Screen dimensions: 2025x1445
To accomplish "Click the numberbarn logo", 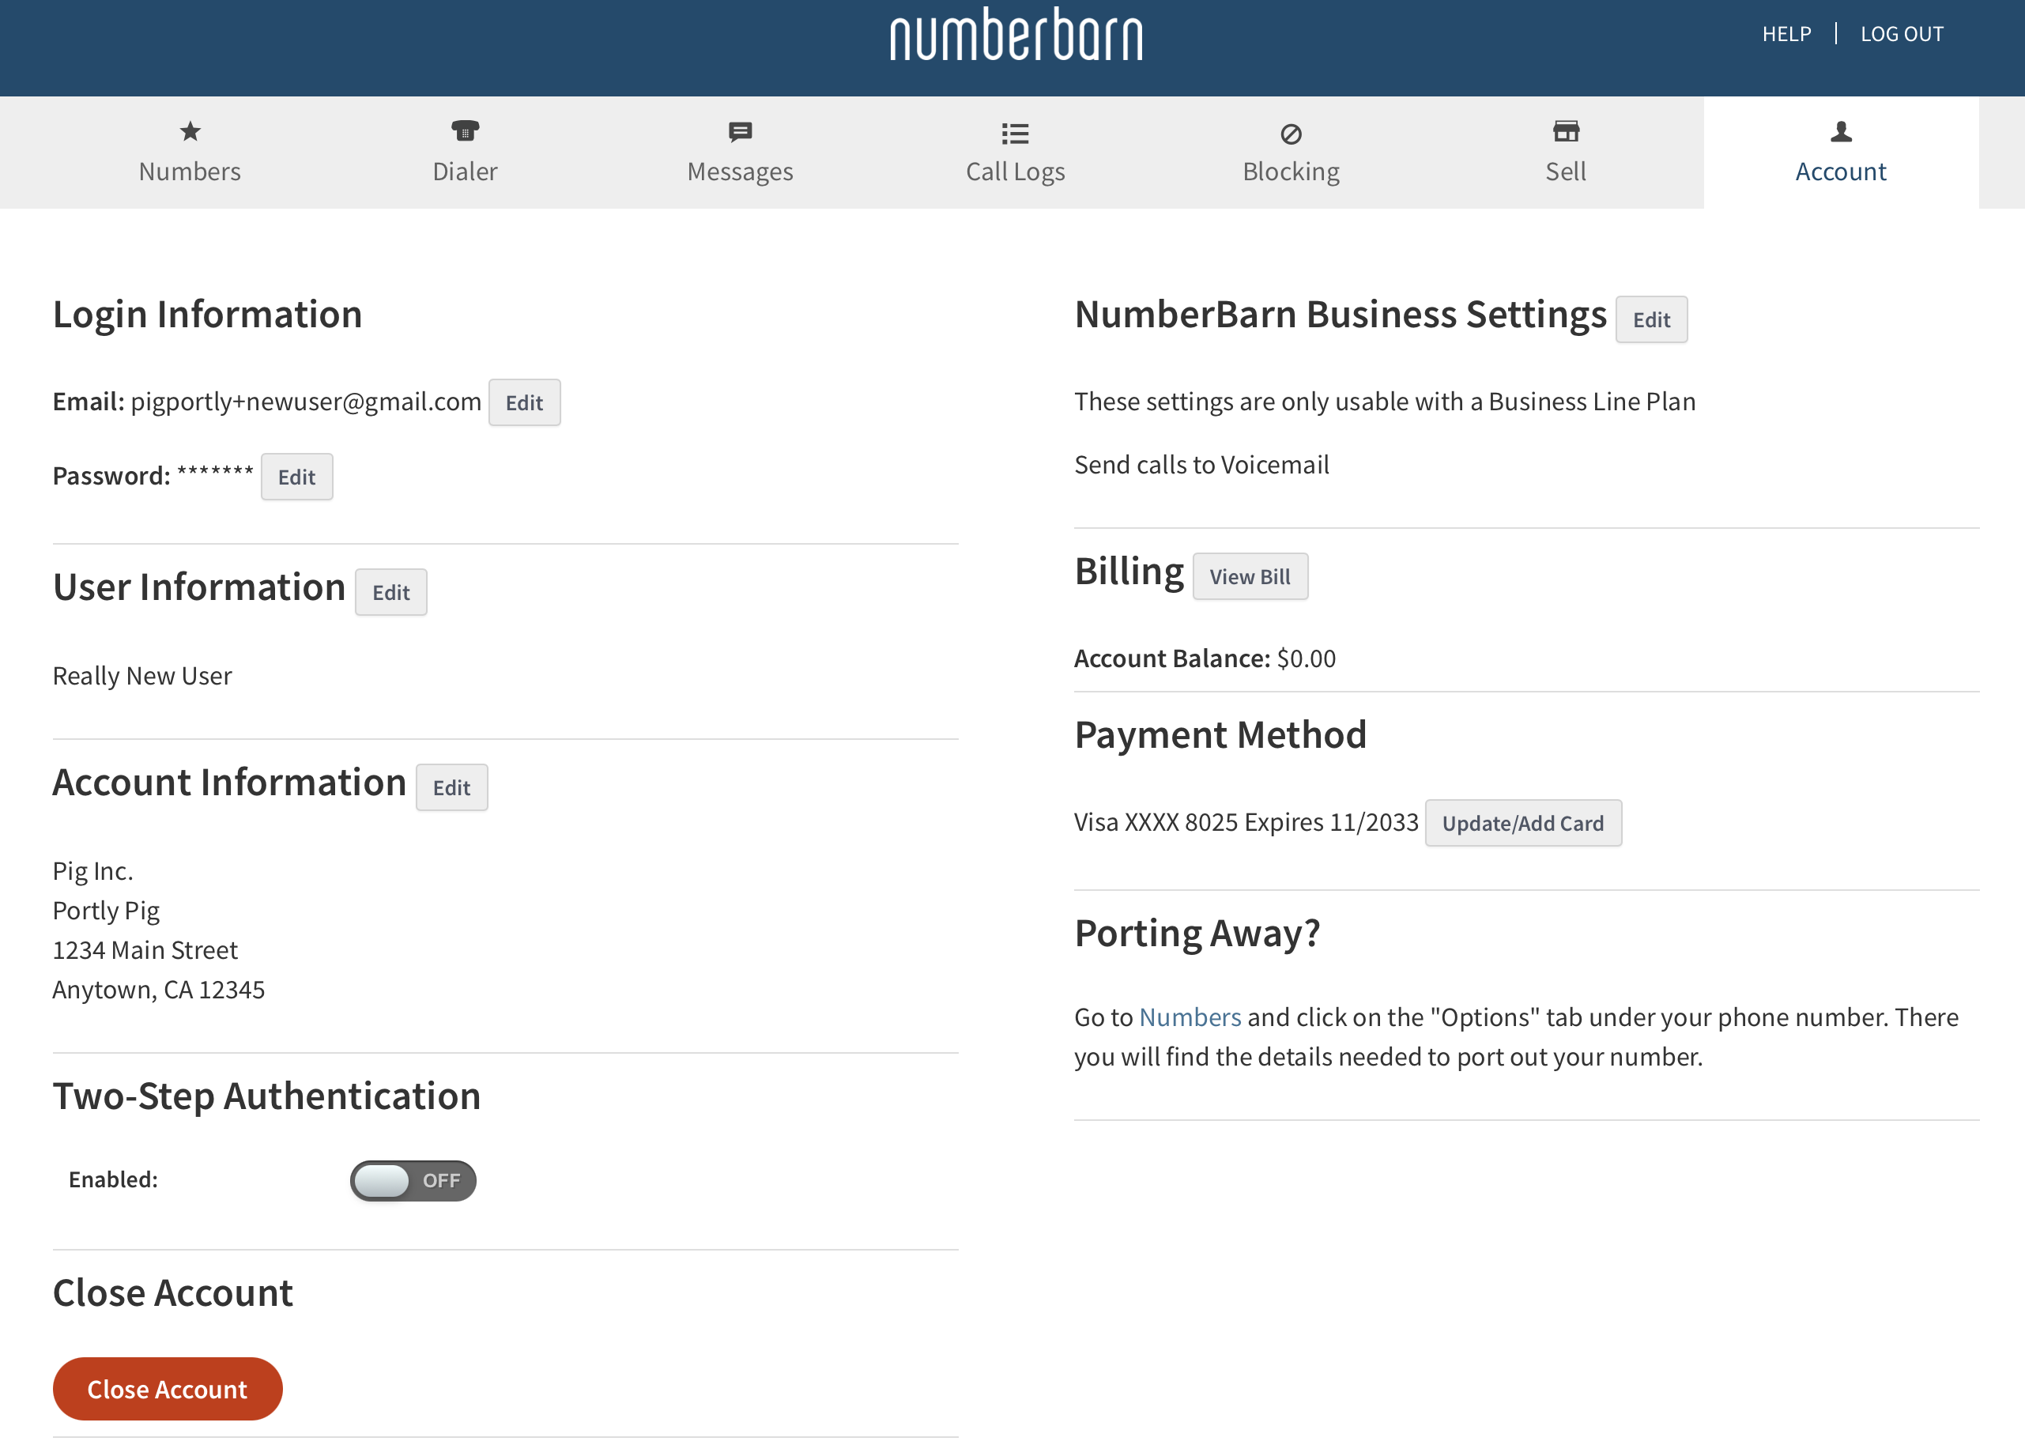I will coord(1016,36).
